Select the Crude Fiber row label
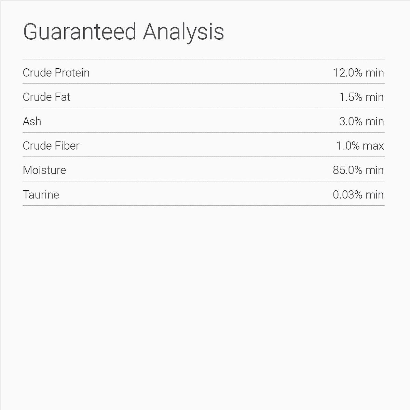Screen dimensions: 410x410 pyautogui.click(x=51, y=146)
